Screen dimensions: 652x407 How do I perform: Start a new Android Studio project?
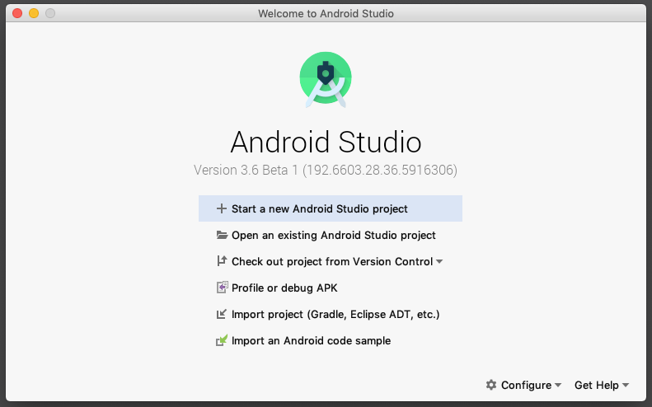tap(331, 208)
